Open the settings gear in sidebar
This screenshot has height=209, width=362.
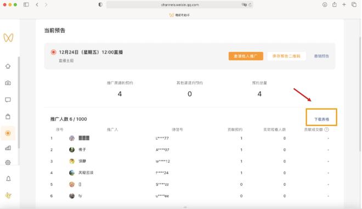[x=8, y=162]
